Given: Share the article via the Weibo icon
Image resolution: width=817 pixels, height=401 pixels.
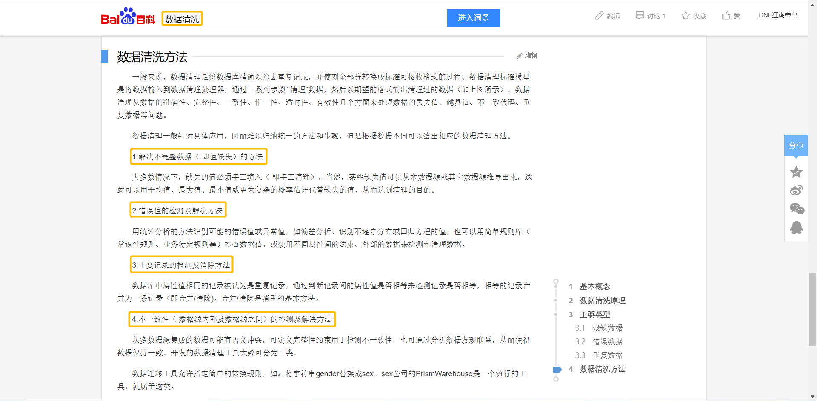Looking at the screenshot, I should (x=796, y=190).
